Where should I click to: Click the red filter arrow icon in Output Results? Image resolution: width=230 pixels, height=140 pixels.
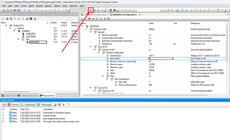(x=63, y=105)
